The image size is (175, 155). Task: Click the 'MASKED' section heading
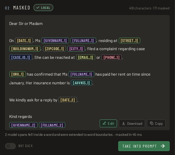pos(22,8)
